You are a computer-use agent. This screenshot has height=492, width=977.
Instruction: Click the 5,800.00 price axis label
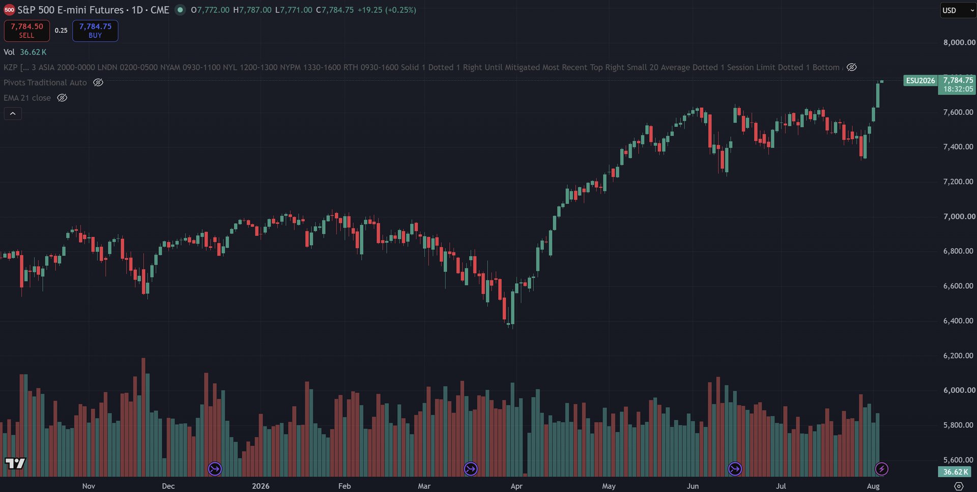click(x=959, y=425)
